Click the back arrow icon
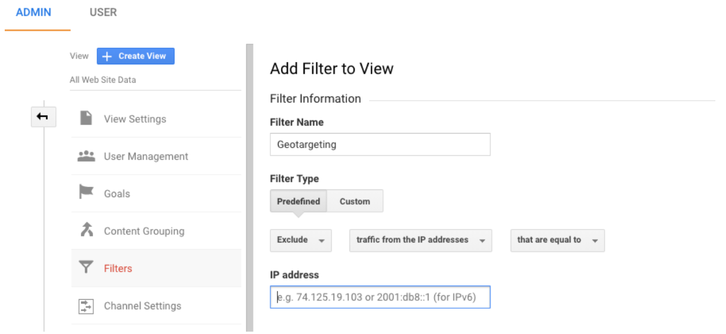The height and width of the screenshot is (334, 726). pyautogui.click(x=42, y=117)
